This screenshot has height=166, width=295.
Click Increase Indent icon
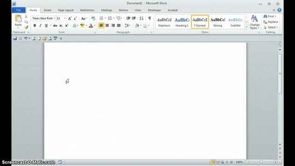[x=134, y=18]
